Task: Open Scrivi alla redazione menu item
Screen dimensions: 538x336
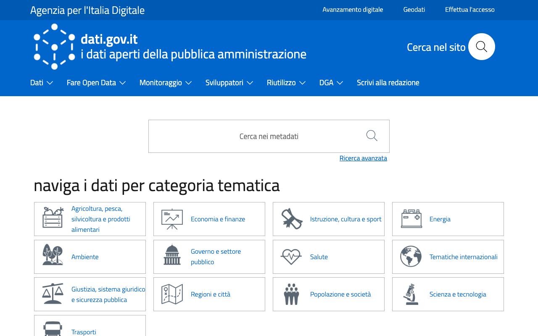Action: click(x=388, y=83)
